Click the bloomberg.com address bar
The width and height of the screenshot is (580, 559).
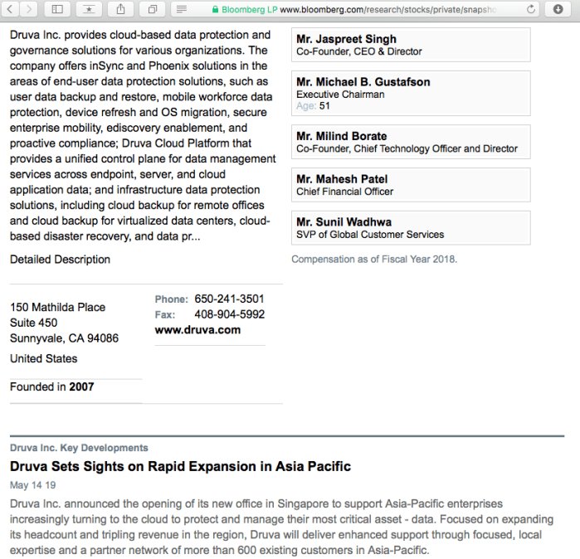[x=365, y=9]
